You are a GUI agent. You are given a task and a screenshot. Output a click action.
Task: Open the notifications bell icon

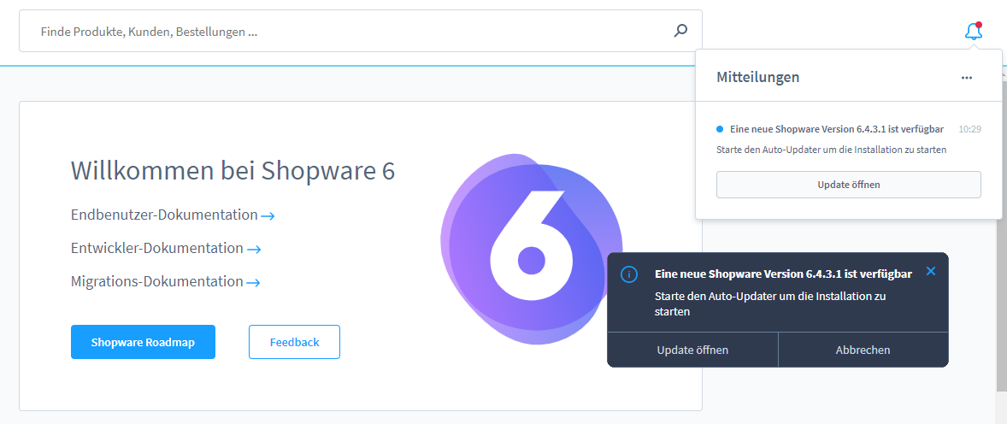click(974, 31)
